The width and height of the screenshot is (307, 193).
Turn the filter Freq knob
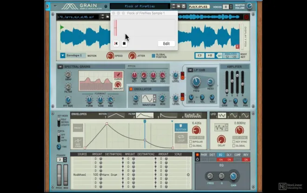coord(196,82)
